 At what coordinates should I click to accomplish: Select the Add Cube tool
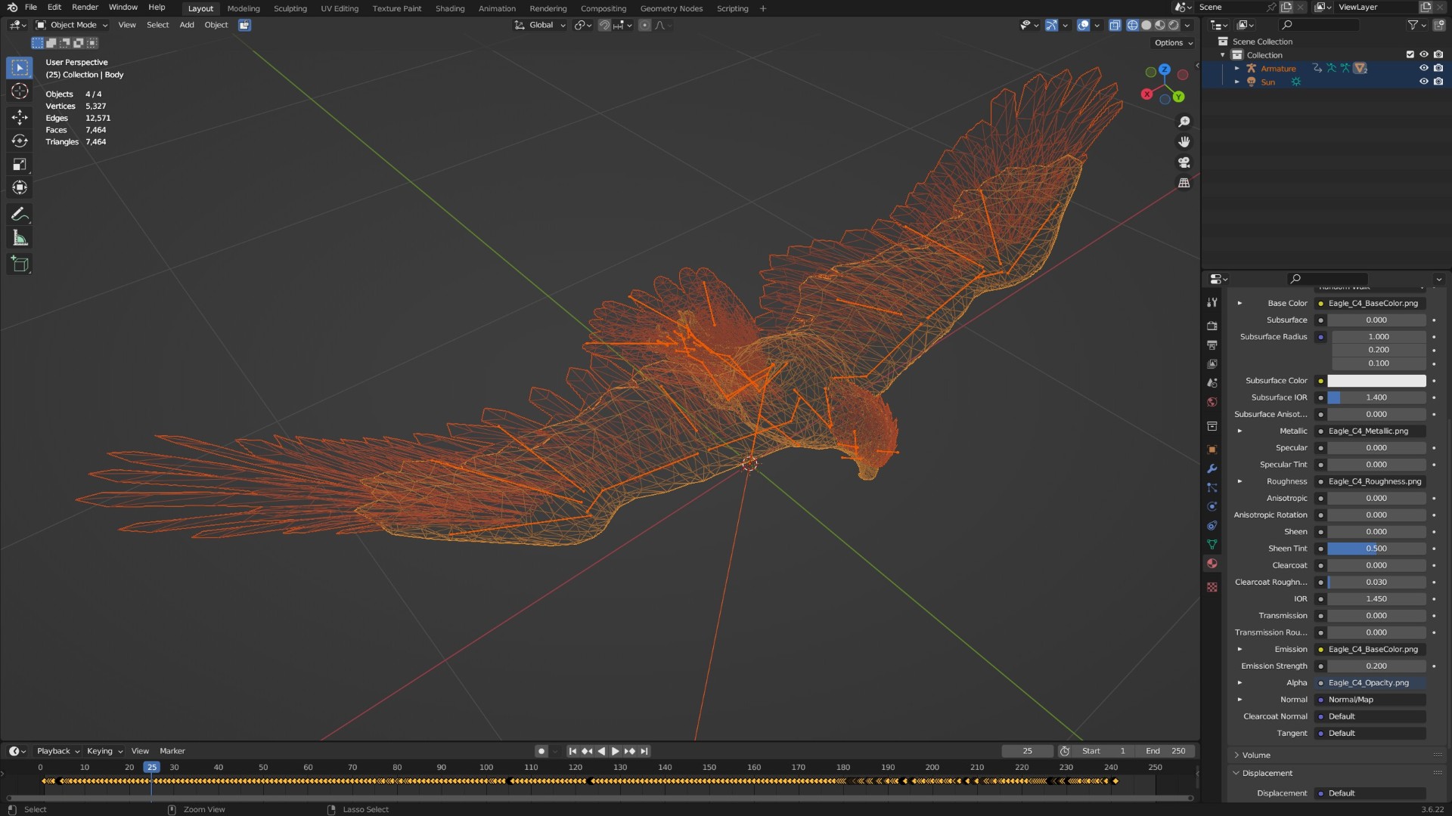[20, 264]
